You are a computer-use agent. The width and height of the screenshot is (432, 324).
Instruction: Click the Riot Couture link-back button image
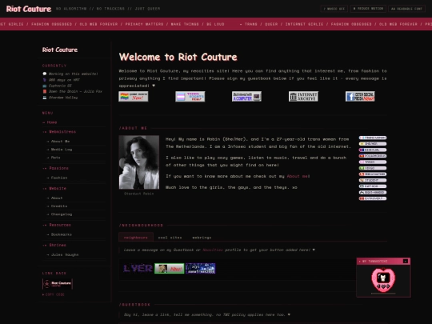coord(58,284)
